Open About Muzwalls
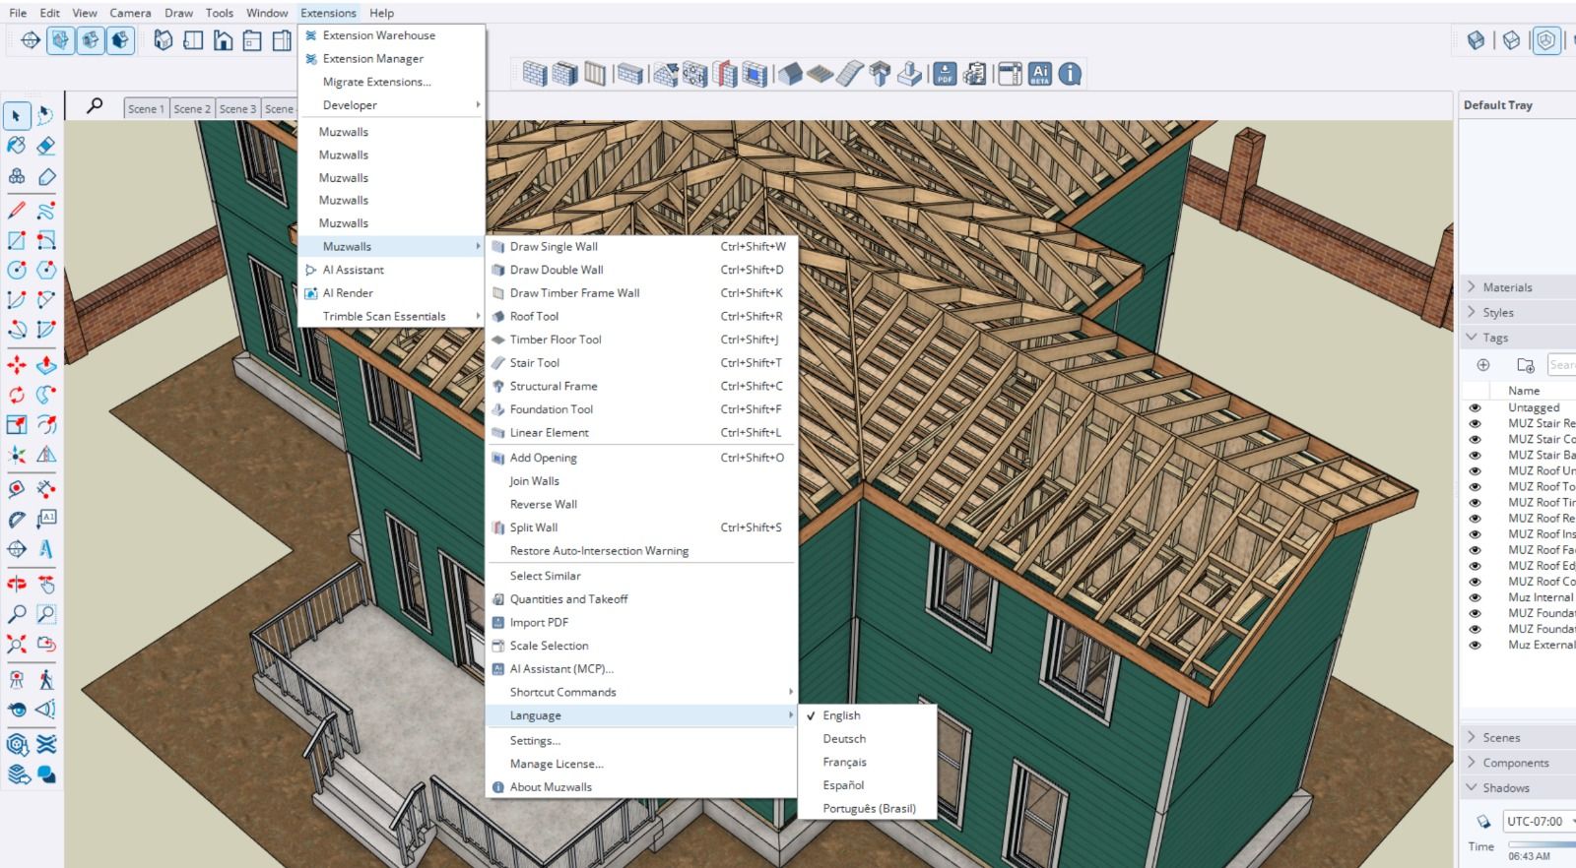 click(x=641, y=787)
